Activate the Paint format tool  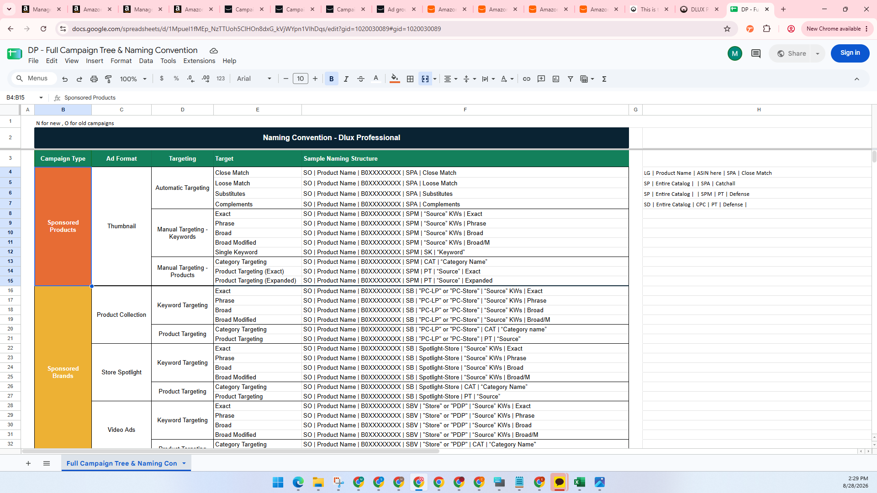coord(109,79)
